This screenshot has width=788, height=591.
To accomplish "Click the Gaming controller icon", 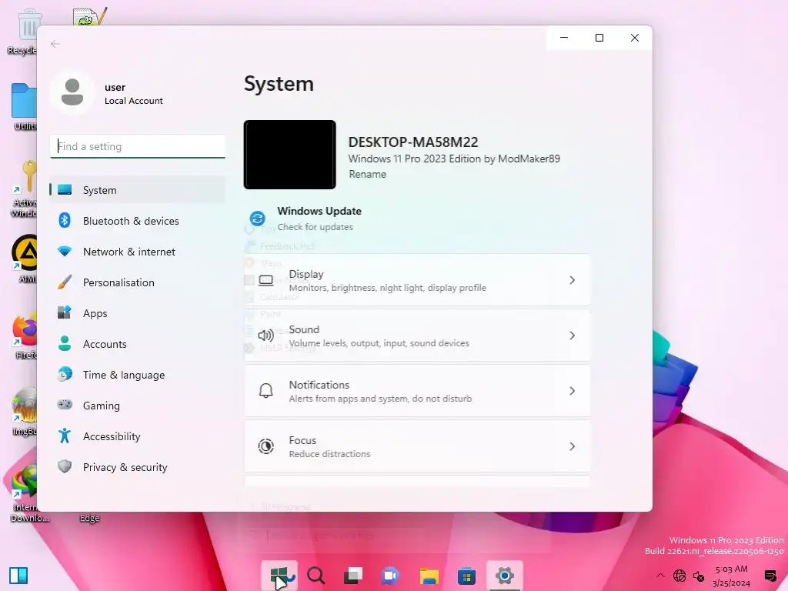I will tap(65, 405).
